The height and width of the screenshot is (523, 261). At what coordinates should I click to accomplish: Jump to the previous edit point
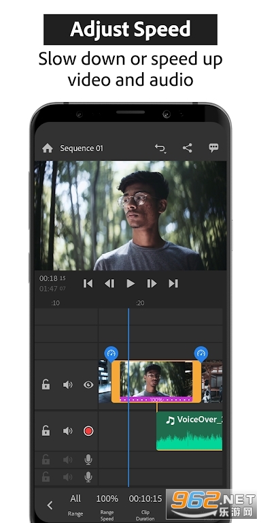(88, 283)
